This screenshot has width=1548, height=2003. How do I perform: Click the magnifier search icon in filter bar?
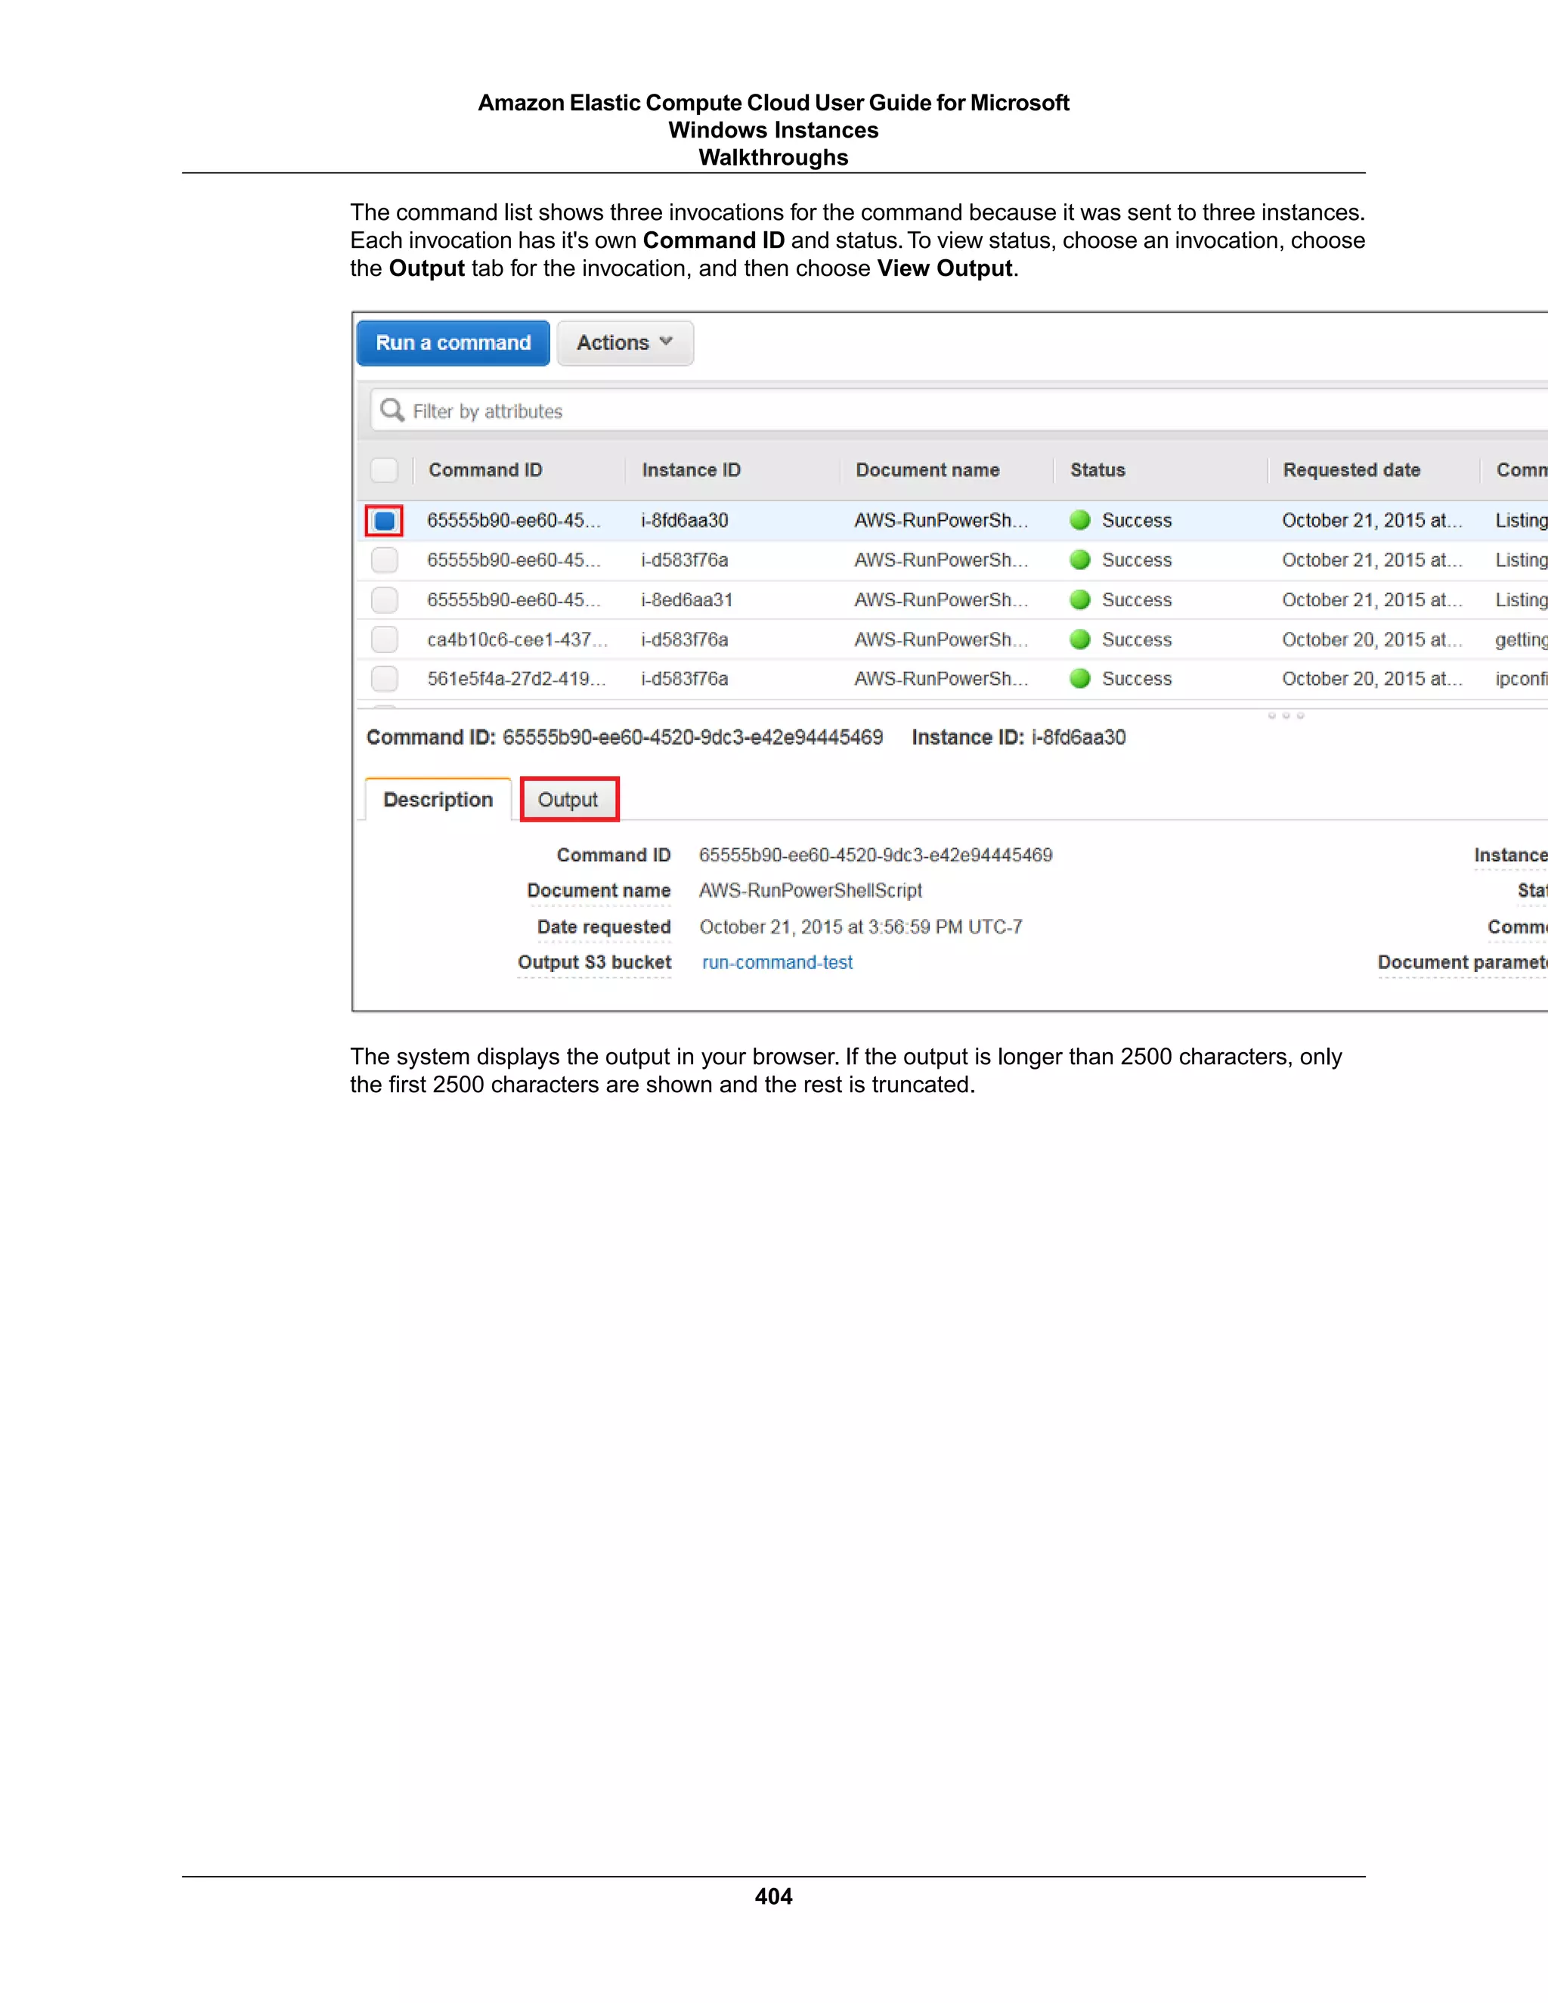pos(392,410)
